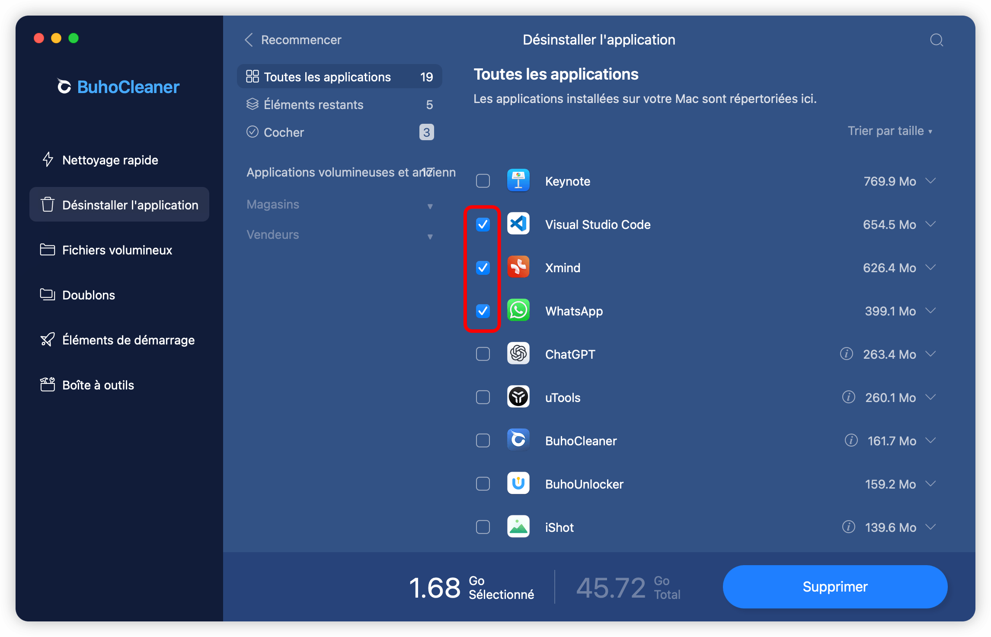Expand Keynote details chevron
Viewport: 991px width, 637px height.
[930, 181]
